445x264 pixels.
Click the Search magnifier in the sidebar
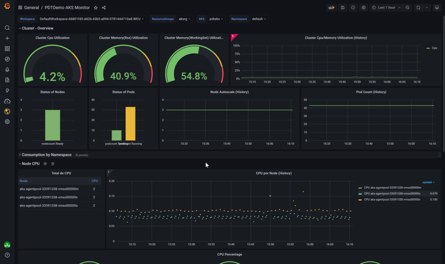point(7,28)
